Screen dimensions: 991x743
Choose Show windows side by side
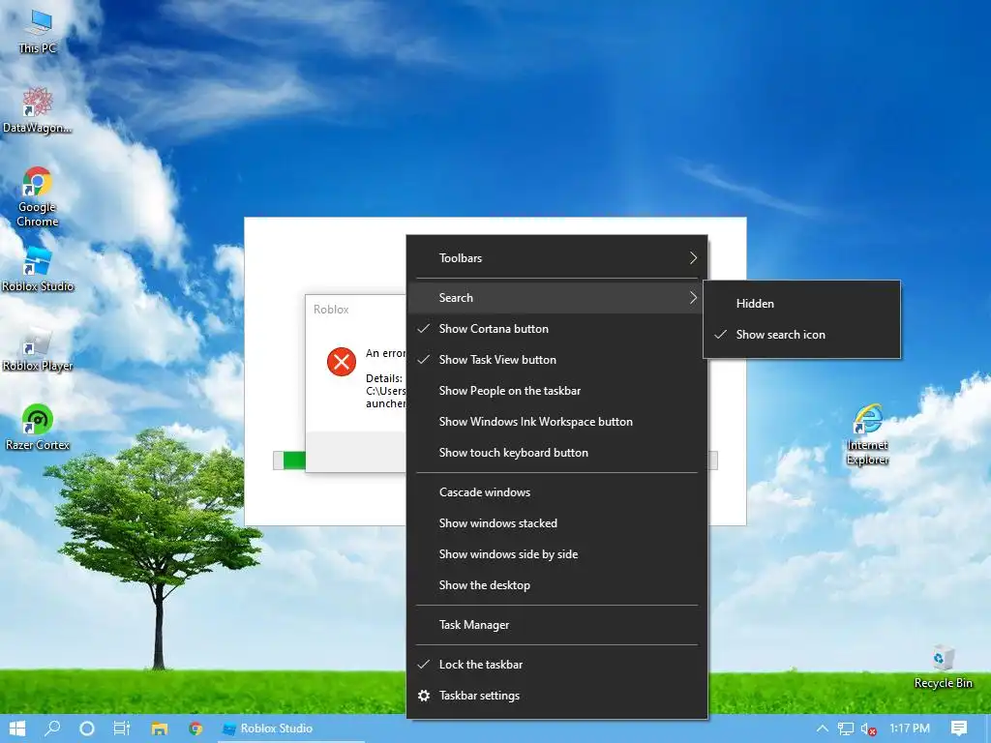tap(556, 554)
